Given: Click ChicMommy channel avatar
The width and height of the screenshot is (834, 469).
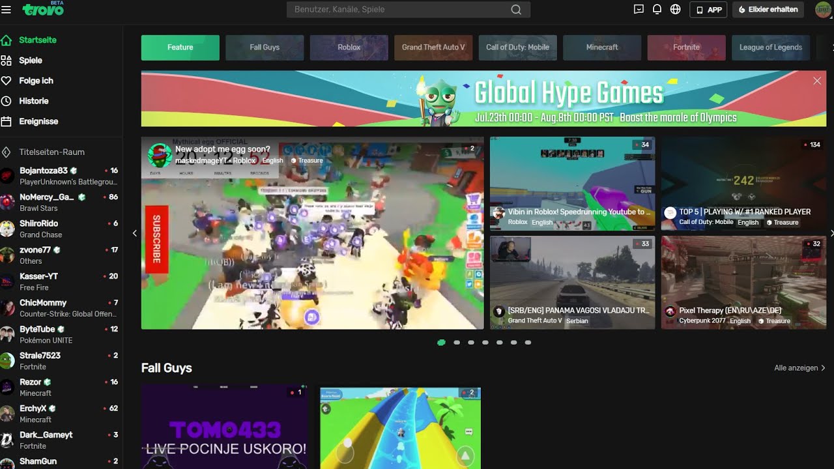Looking at the screenshot, I should coord(7,308).
